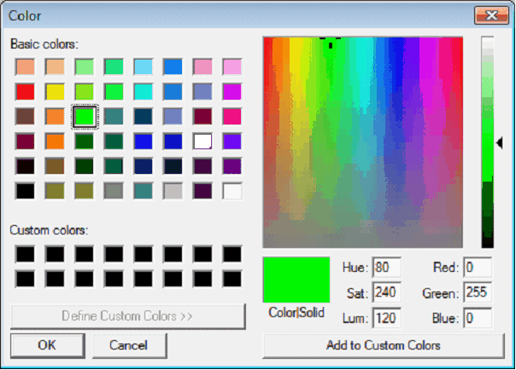Click the Define Custom Colors button
Screen dimensions: 516x370
127,316
